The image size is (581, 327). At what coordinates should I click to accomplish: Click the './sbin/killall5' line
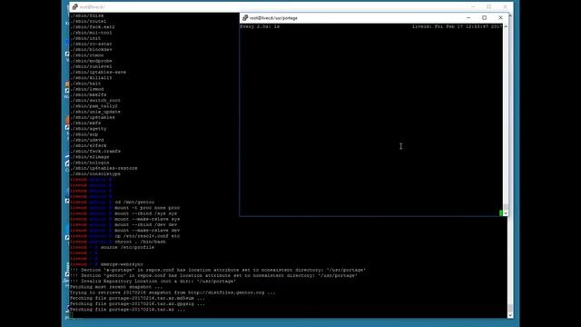[91, 78]
